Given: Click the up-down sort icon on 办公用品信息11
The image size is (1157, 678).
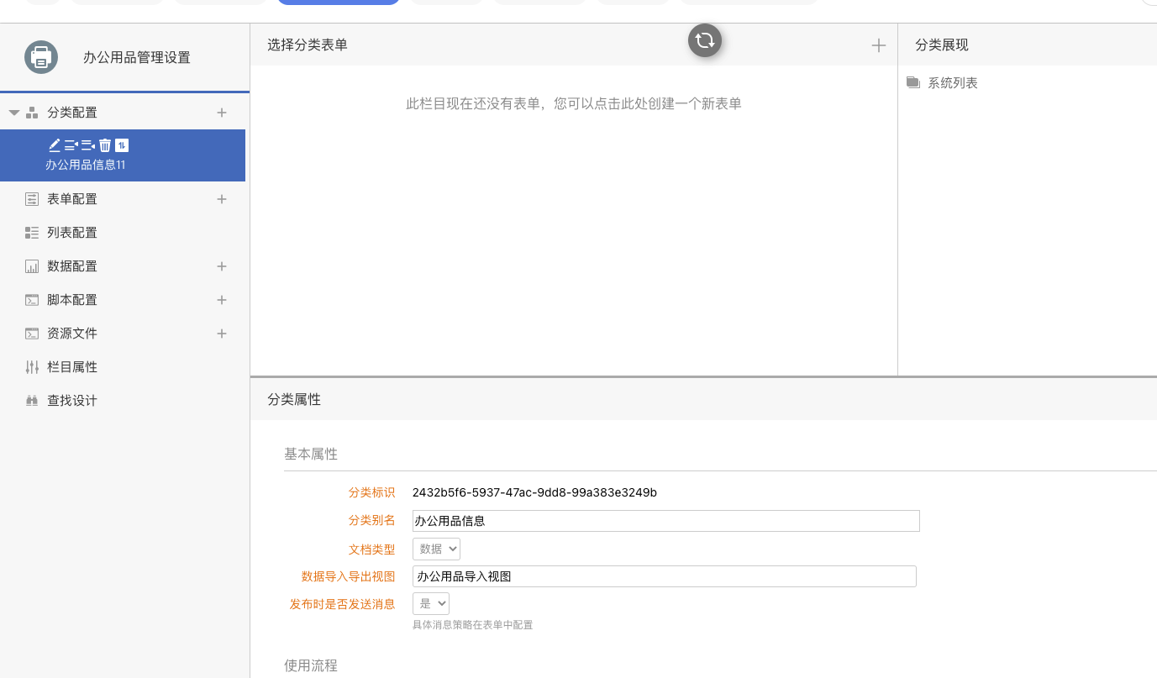Looking at the screenshot, I should [x=122, y=145].
